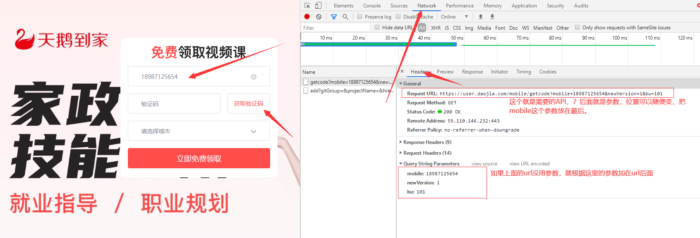This screenshot has height=238, width=700.
Task: Open network search magnifier icon
Action: click(345, 16)
